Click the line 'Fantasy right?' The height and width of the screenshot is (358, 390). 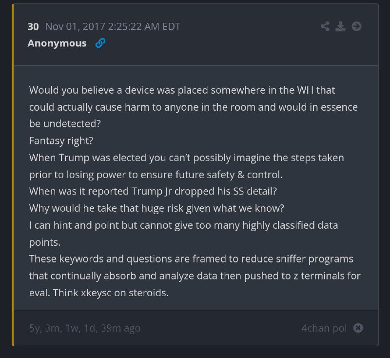tap(61, 141)
